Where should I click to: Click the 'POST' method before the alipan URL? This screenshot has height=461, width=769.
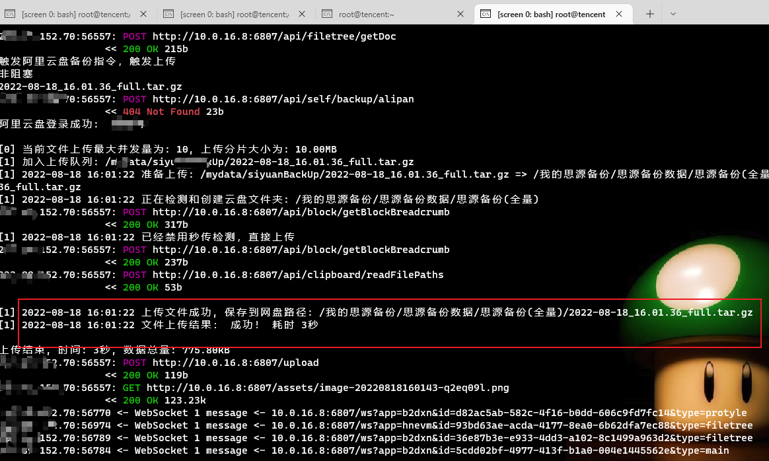pos(134,99)
